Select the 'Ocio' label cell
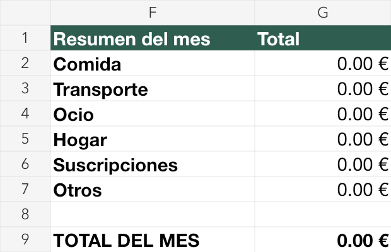 click(153, 113)
